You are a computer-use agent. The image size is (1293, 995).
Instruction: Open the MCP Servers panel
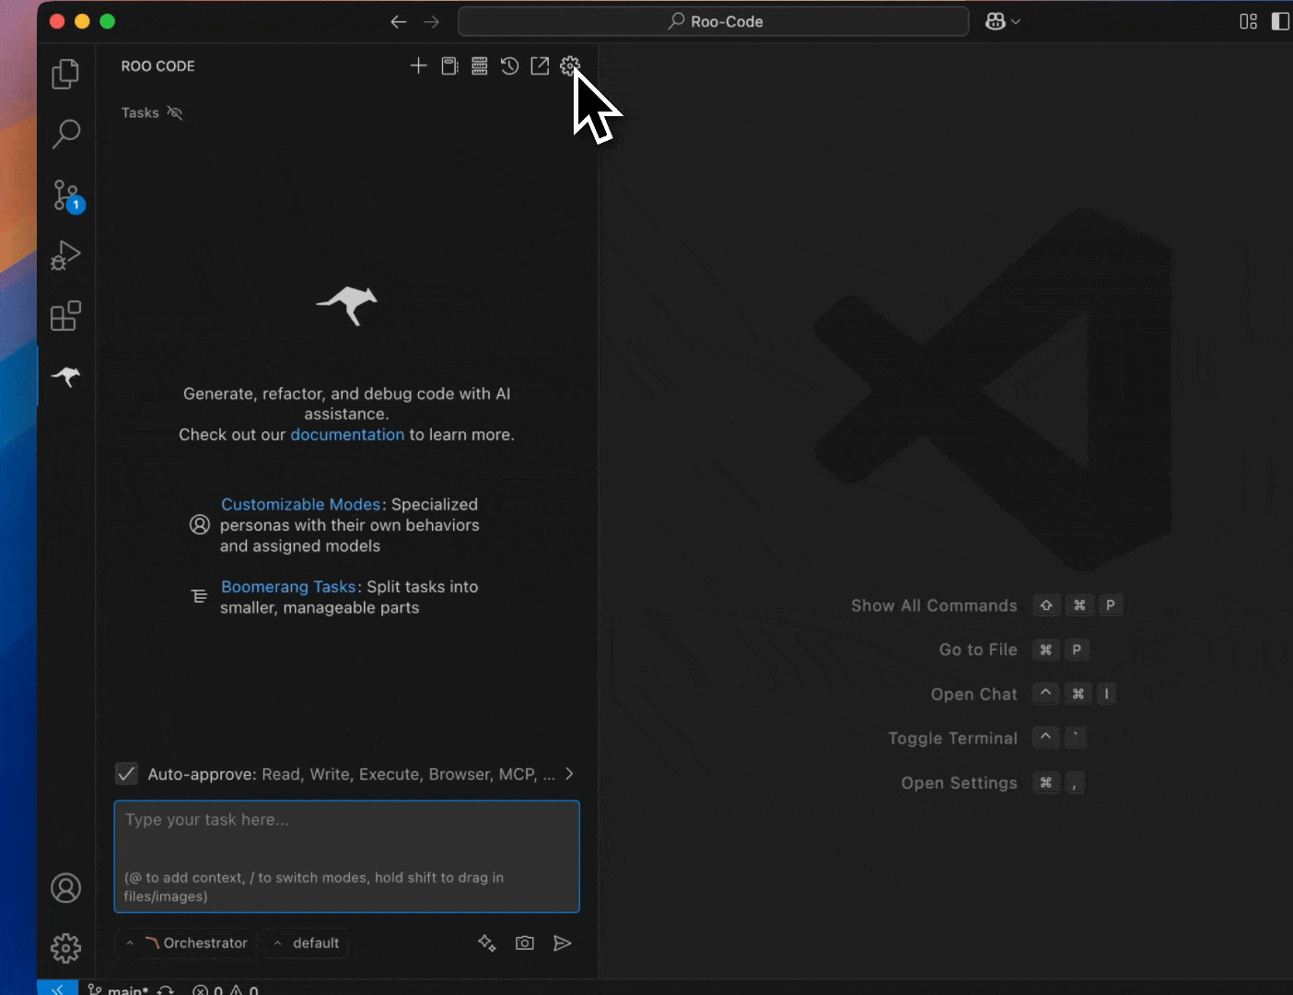(479, 65)
